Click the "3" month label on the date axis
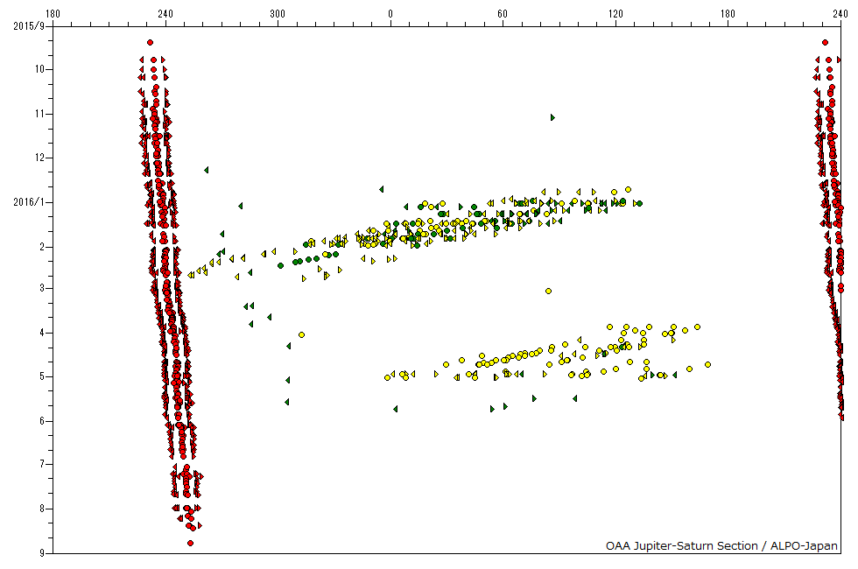858x569 pixels. (x=42, y=288)
